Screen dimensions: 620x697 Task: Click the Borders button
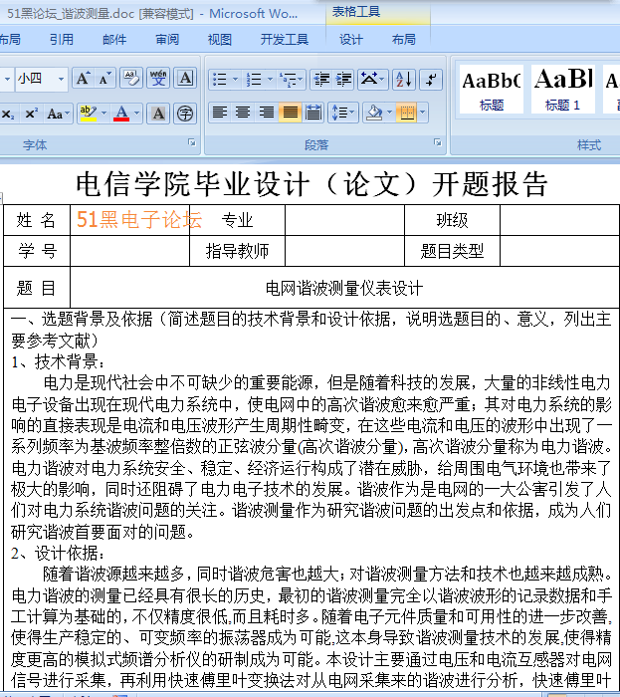point(407,113)
